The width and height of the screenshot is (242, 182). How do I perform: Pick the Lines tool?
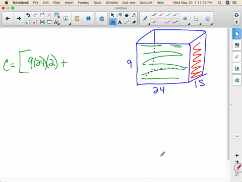[127, 22]
